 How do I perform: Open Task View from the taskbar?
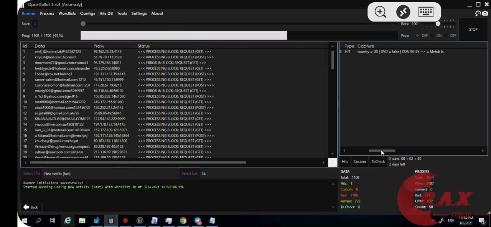pos(53,220)
